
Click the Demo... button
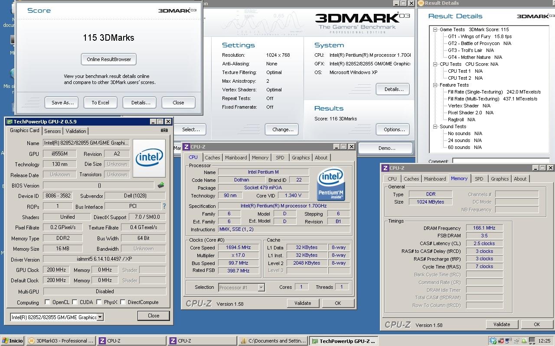(386, 148)
